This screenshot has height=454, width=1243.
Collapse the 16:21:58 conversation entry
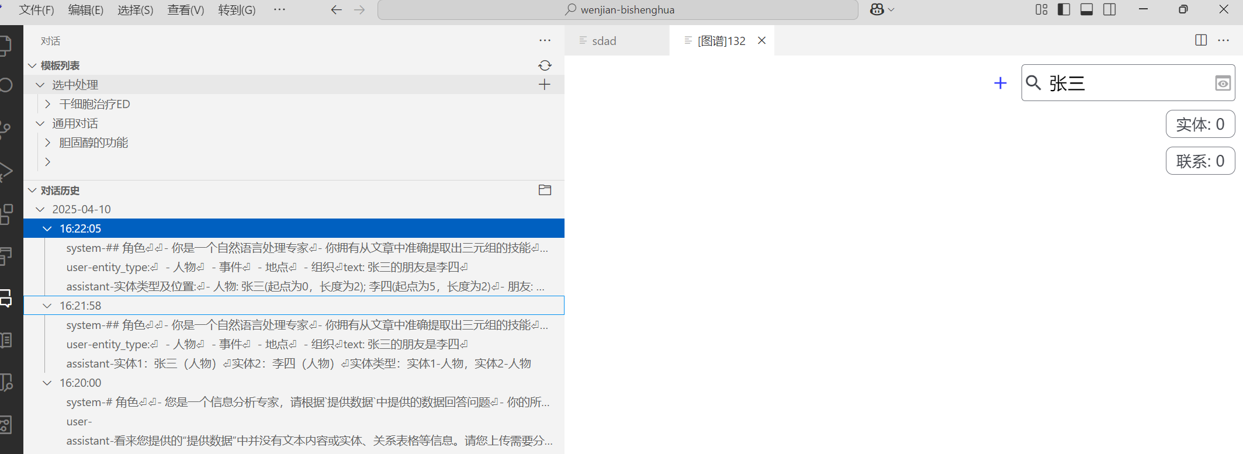coord(47,306)
